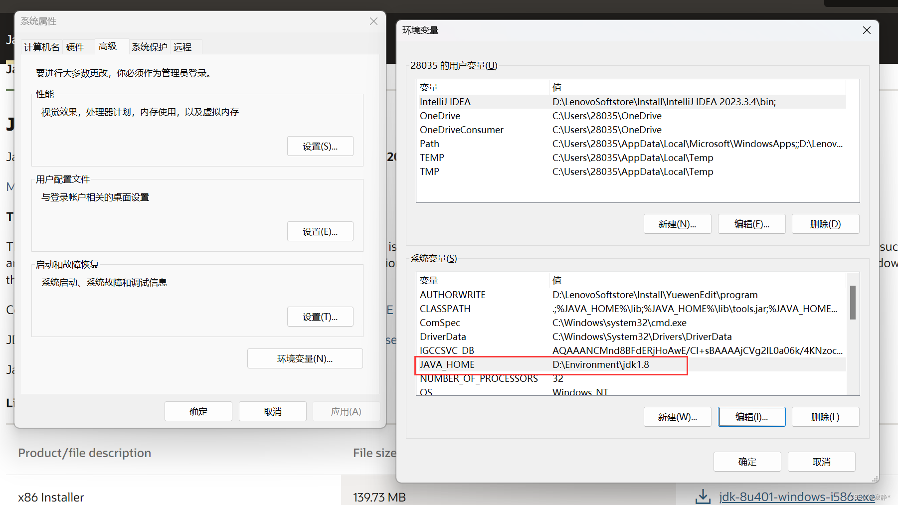This screenshot has width=898, height=505.
Task: Confirm System Properties with 确定
Action: pos(198,411)
